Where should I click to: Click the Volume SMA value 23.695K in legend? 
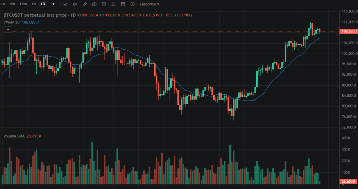click(x=34, y=136)
